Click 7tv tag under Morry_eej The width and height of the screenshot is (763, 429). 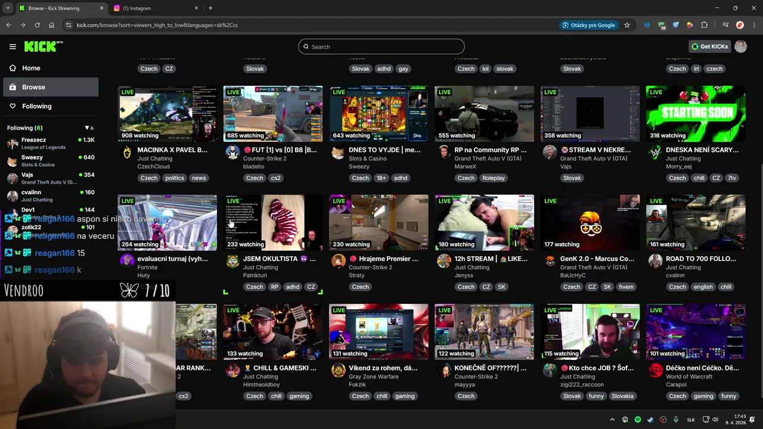pyautogui.click(x=731, y=178)
